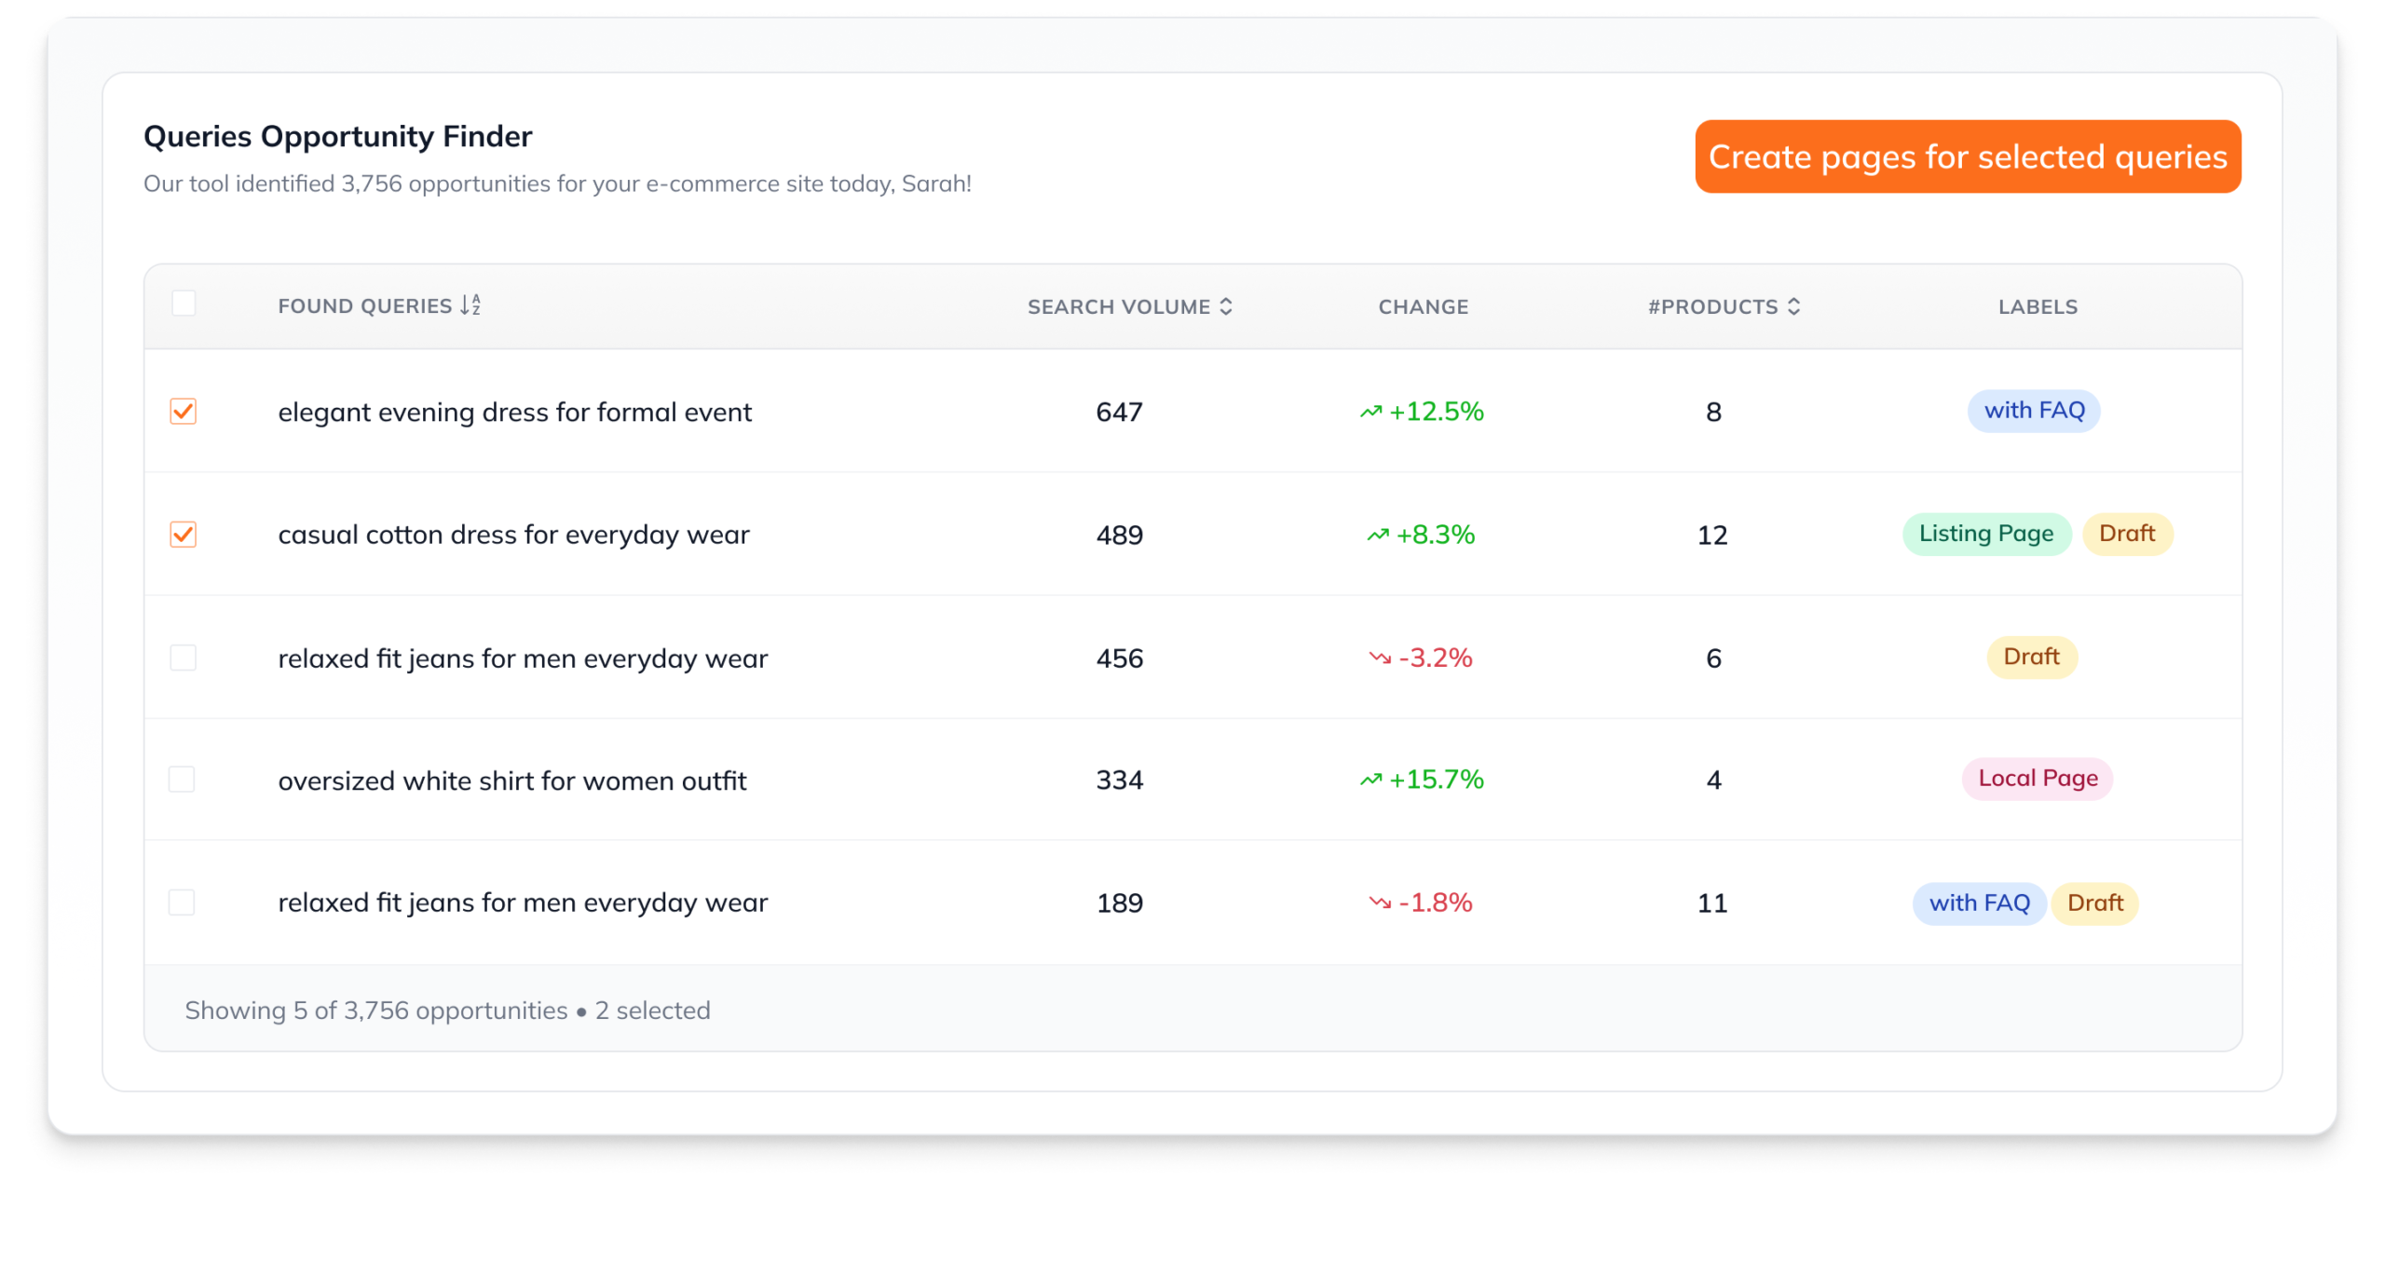The width and height of the screenshot is (2385, 1262).
Task: Open the Listing Page label tag
Action: pyautogui.click(x=1985, y=534)
